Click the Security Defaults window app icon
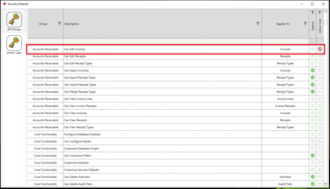This screenshot has width=330, height=189. tap(4, 4)
